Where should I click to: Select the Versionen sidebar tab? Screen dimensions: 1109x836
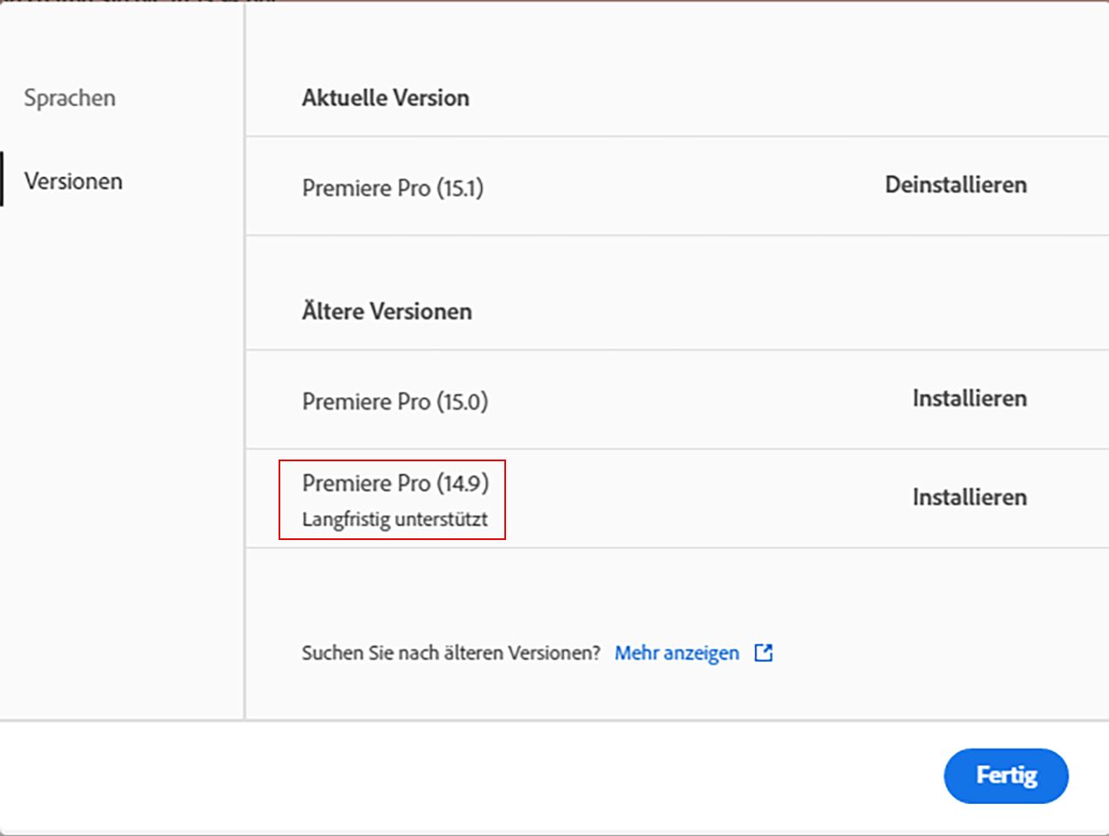click(x=74, y=181)
